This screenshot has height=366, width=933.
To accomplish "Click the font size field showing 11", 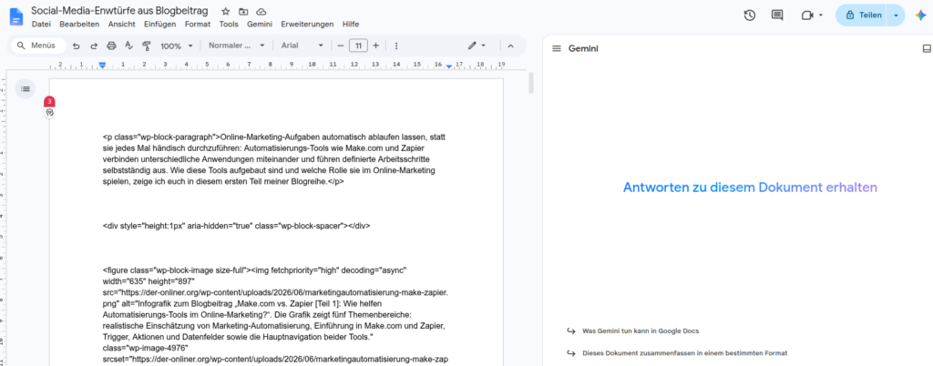I will tap(358, 46).
